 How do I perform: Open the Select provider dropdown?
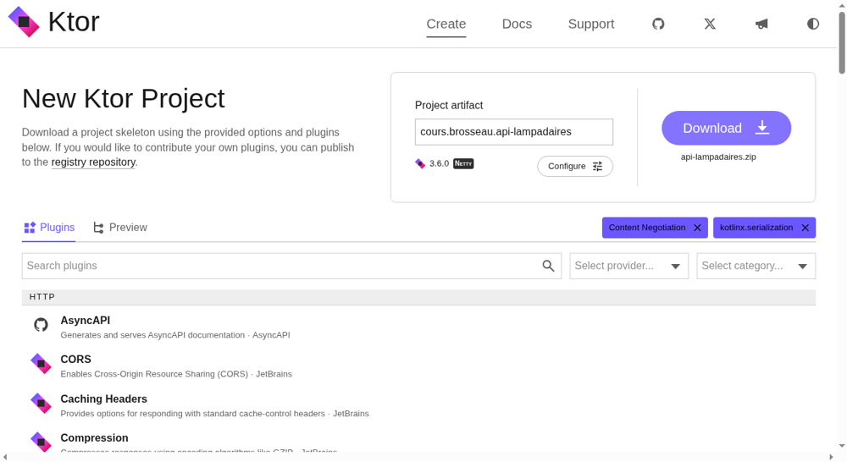coord(628,266)
